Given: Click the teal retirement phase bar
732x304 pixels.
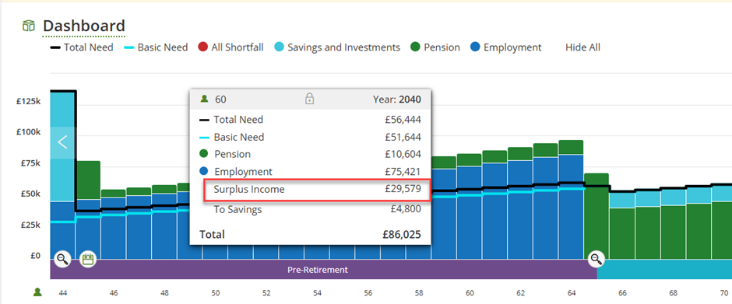Looking at the screenshot, I should [664, 270].
